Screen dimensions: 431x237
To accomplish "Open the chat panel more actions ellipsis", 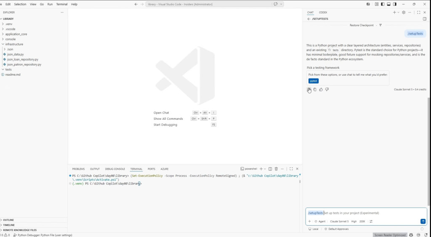I will point(410,12).
